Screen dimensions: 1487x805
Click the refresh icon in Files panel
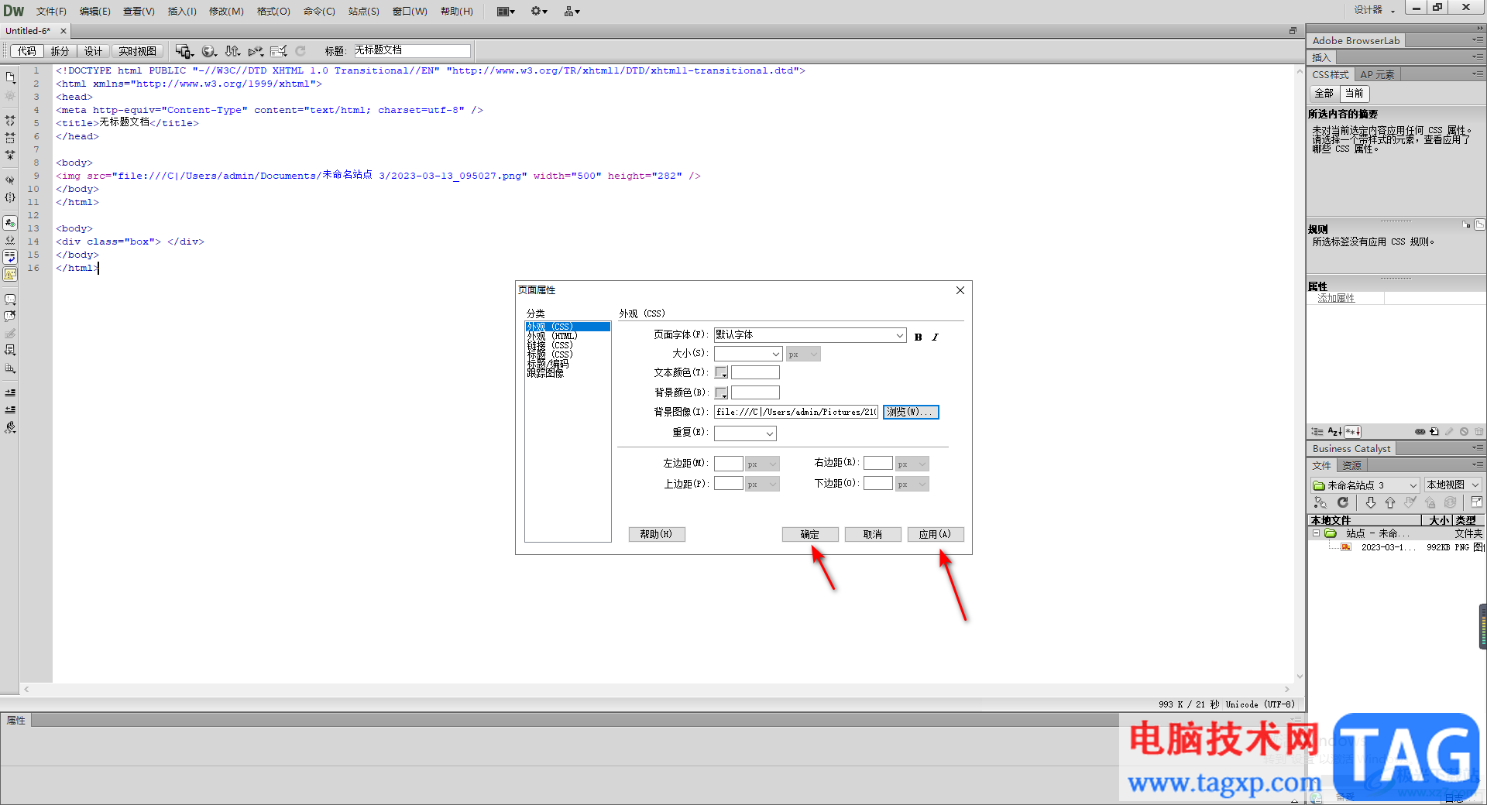[1343, 502]
